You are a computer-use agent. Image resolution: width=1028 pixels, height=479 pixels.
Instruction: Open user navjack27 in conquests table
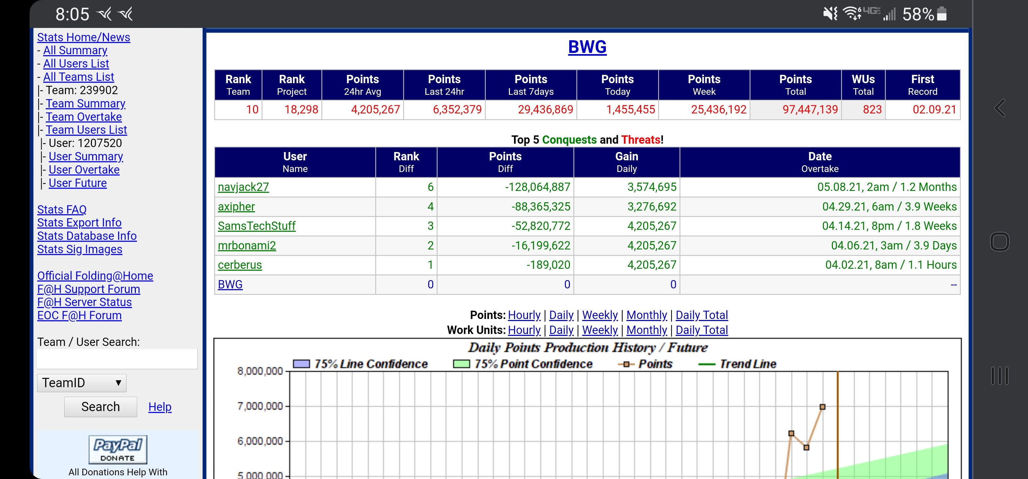coord(243,187)
